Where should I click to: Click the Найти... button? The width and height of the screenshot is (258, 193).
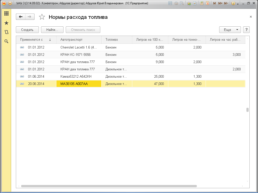point(52,30)
